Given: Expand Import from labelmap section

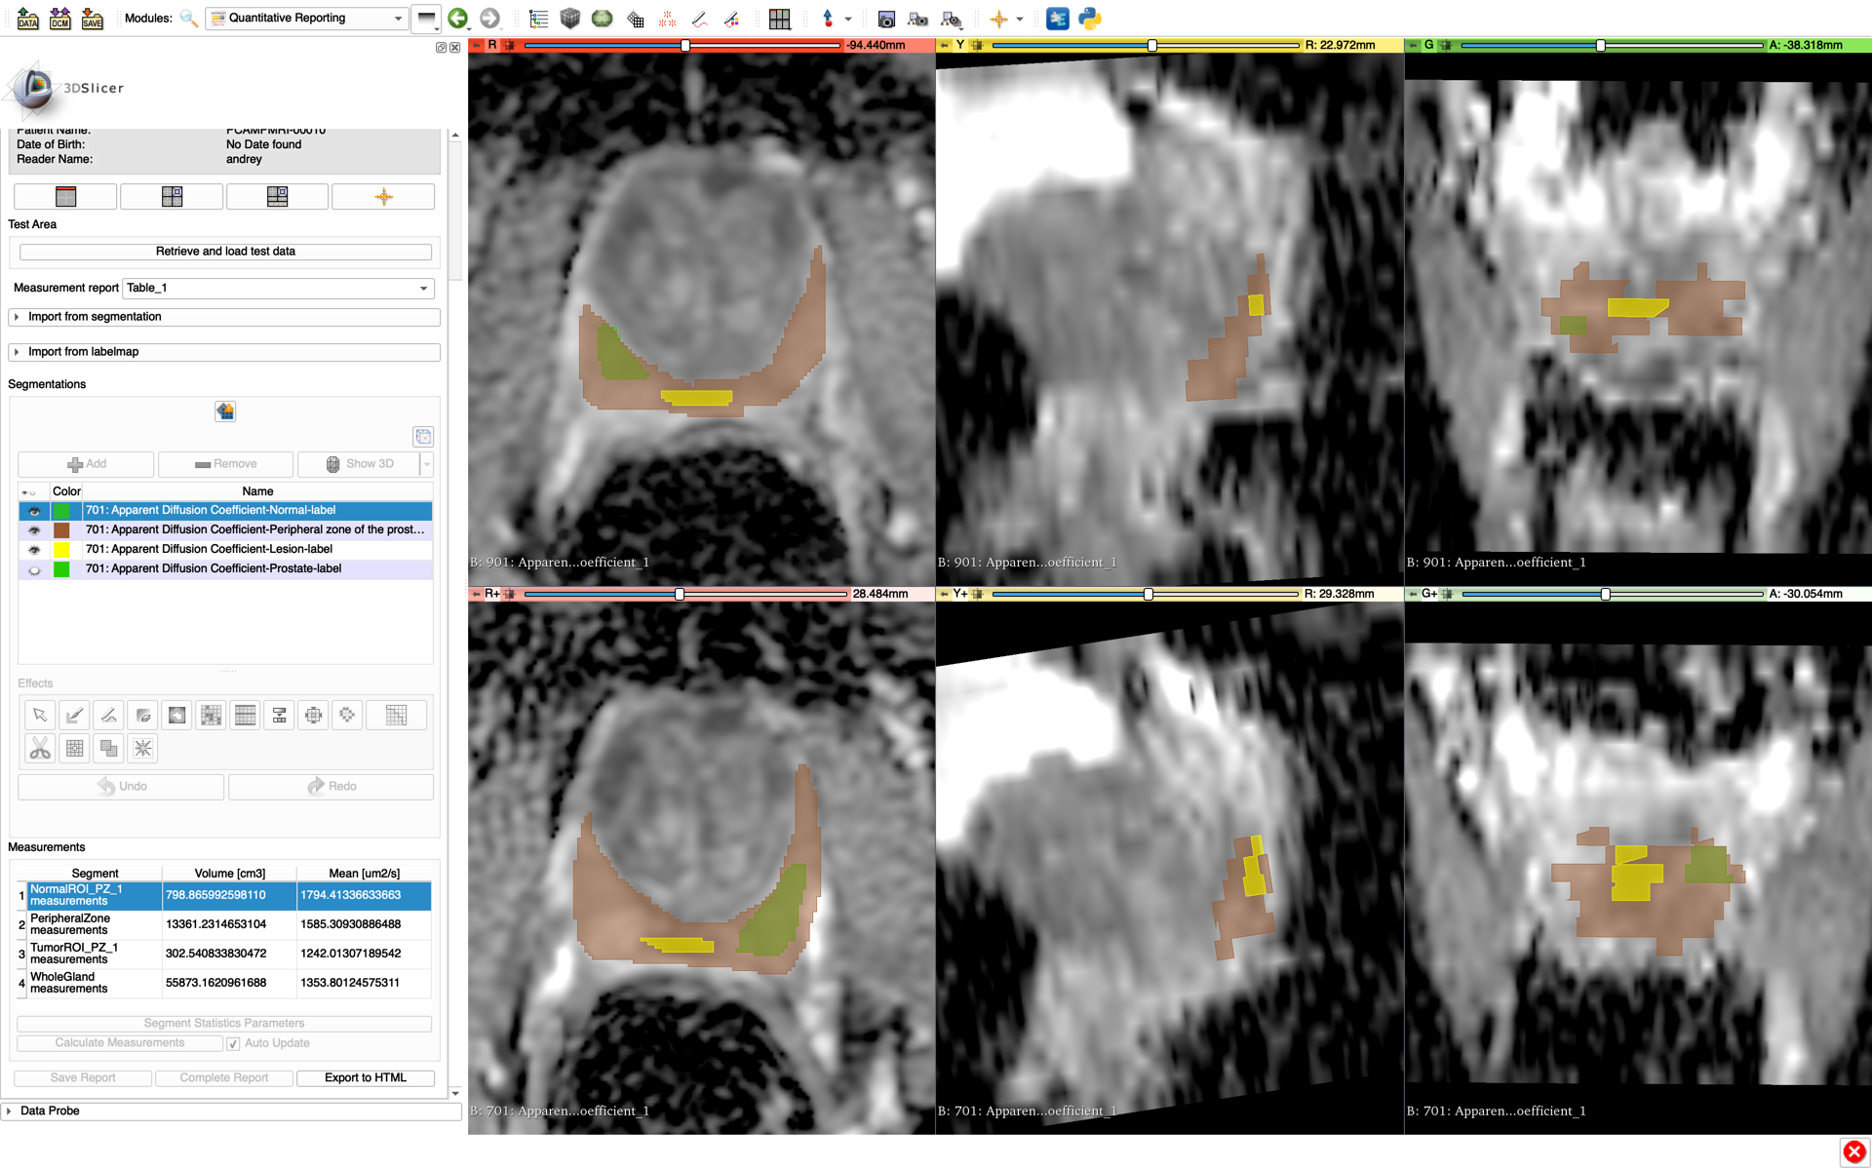Looking at the screenshot, I should tap(224, 353).
